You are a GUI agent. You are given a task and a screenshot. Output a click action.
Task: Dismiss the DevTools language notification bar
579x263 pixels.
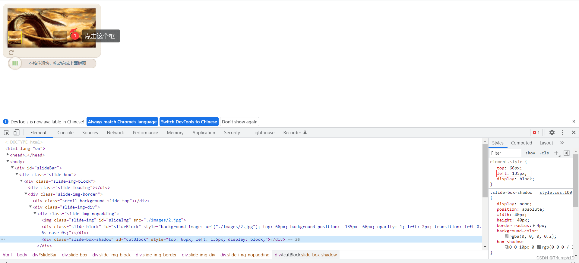click(574, 122)
